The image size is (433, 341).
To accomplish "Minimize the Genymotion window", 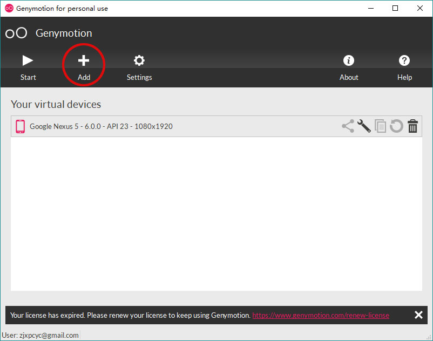I will click(x=371, y=8).
